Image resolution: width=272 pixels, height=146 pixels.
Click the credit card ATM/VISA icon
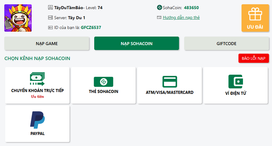170,82
